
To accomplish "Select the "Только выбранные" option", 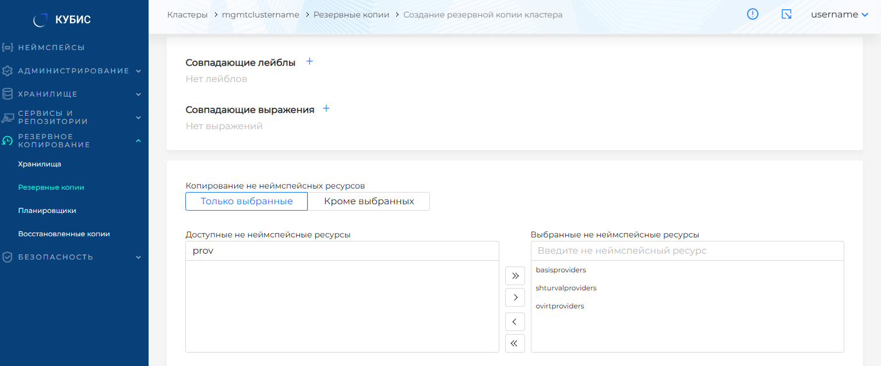I will tap(246, 201).
